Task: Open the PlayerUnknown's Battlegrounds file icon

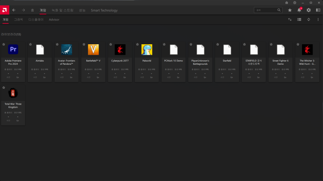Action: coord(200,49)
